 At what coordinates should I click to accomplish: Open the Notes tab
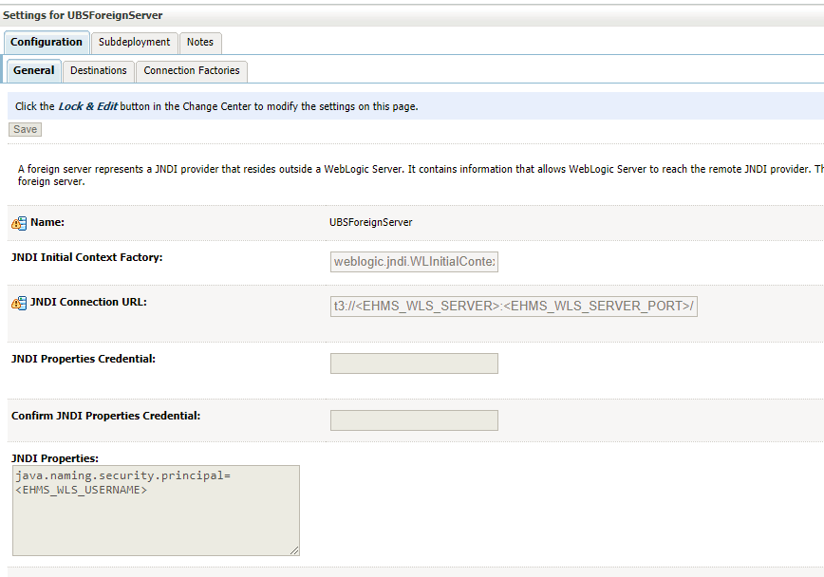pos(200,43)
